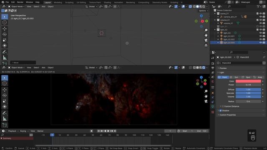
Task: Select the Cursor tool in lower viewport
Action: pyautogui.click(x=5, y=83)
